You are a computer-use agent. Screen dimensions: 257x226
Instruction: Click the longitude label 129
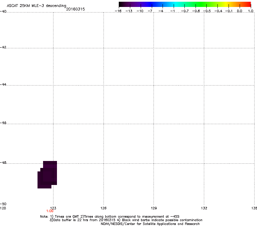pos(154,208)
